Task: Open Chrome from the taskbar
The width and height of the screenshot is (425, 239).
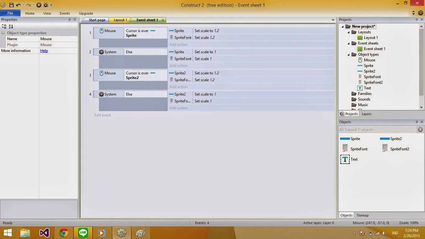Action: [x=64, y=233]
